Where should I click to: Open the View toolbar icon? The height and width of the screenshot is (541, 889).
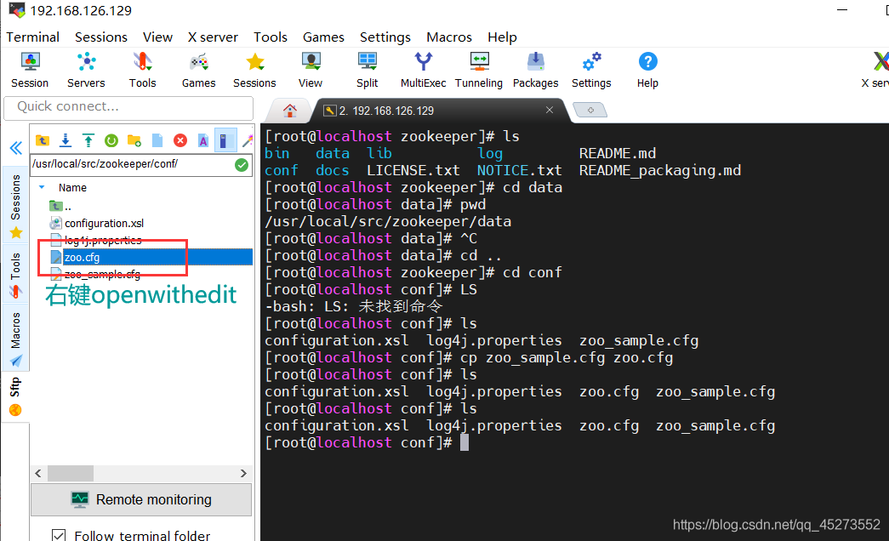click(311, 70)
